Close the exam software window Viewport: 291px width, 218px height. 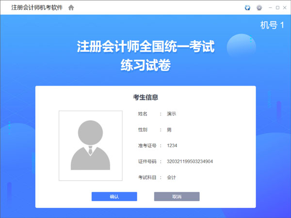pyautogui.click(x=285, y=8)
